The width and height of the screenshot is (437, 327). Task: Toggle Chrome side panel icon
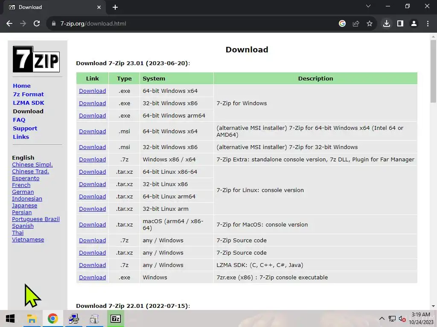click(x=400, y=24)
